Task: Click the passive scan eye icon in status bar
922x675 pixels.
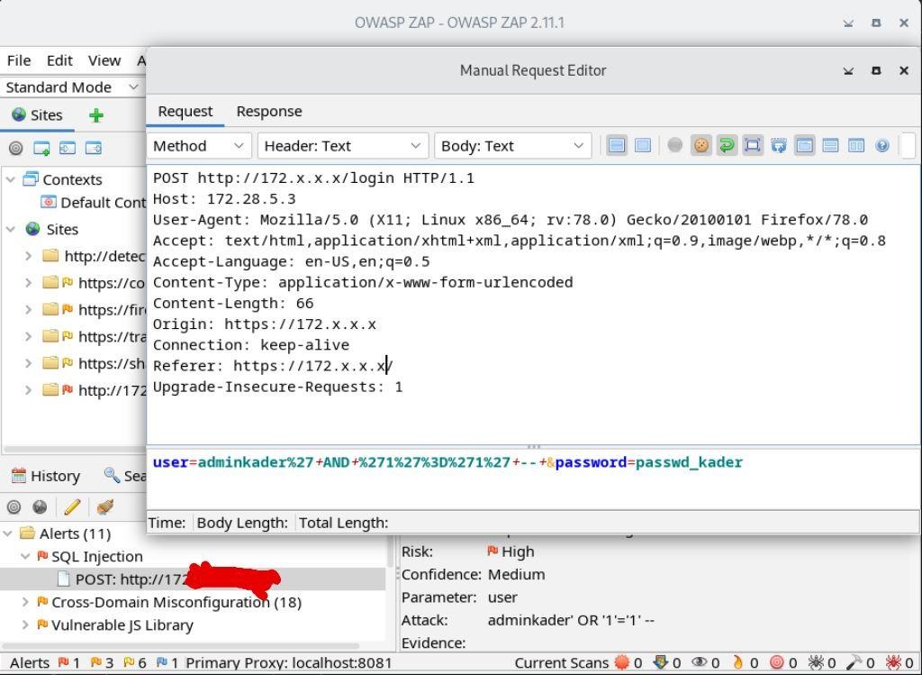Action: point(698,663)
